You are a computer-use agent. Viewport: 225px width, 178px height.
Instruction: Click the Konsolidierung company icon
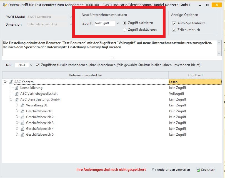pos(17,88)
